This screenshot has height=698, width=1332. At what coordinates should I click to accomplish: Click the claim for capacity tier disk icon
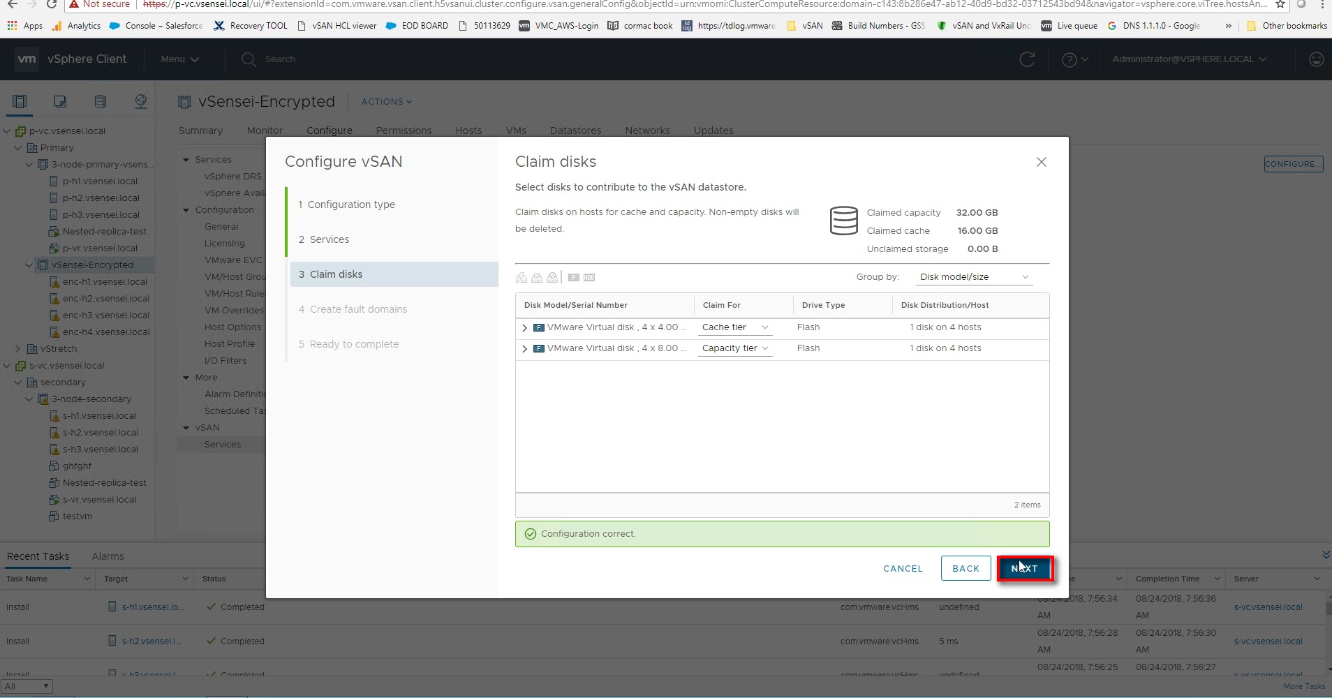537,278
